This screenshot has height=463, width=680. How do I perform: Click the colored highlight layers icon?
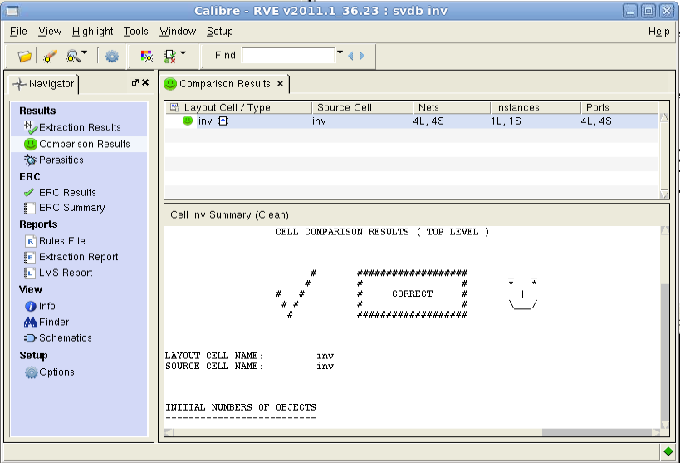(147, 56)
